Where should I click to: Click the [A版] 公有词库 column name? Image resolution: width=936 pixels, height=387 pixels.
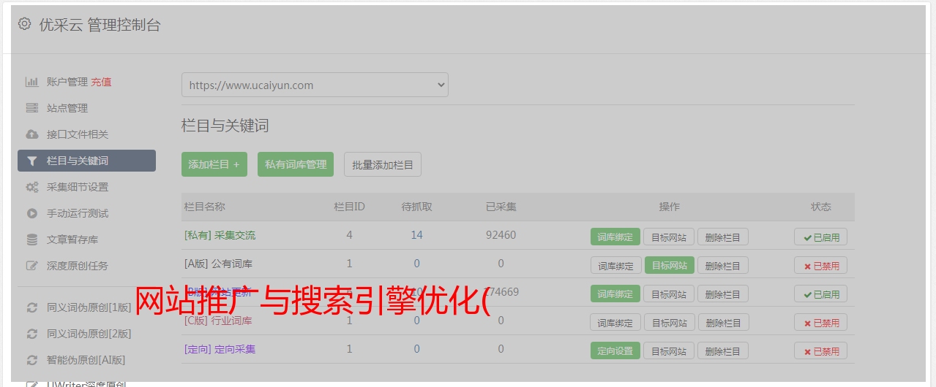tap(218, 264)
